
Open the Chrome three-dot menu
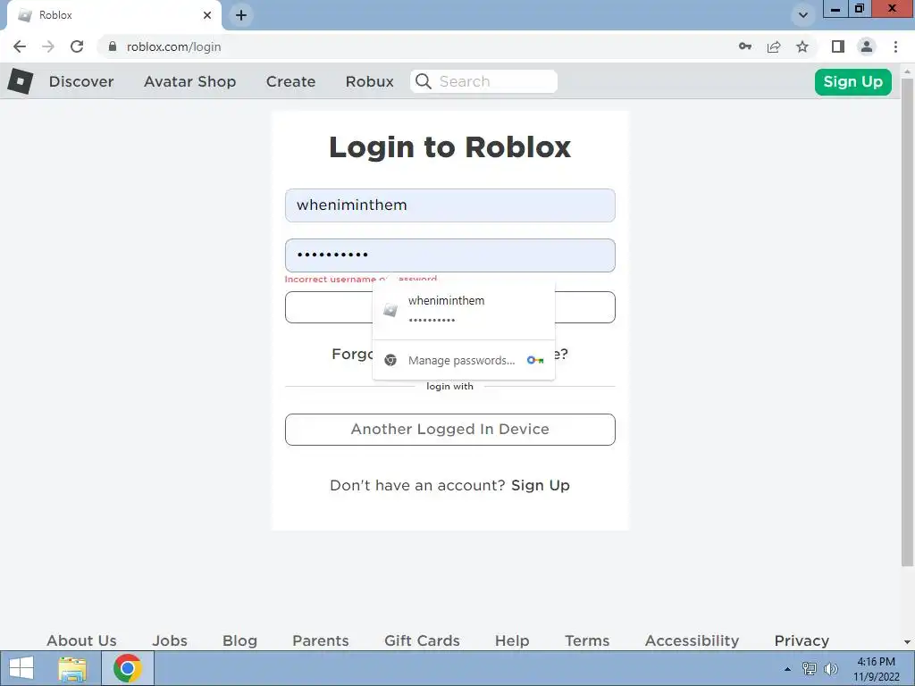[895, 46]
